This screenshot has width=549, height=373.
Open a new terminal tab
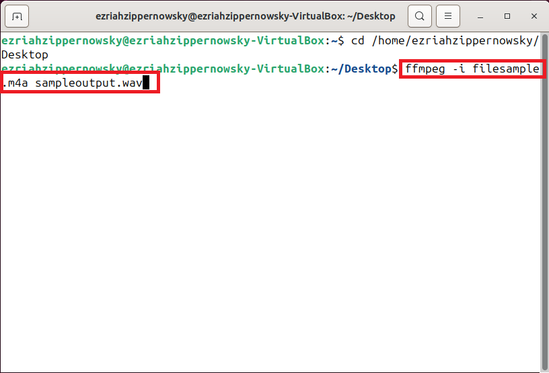[x=17, y=16]
